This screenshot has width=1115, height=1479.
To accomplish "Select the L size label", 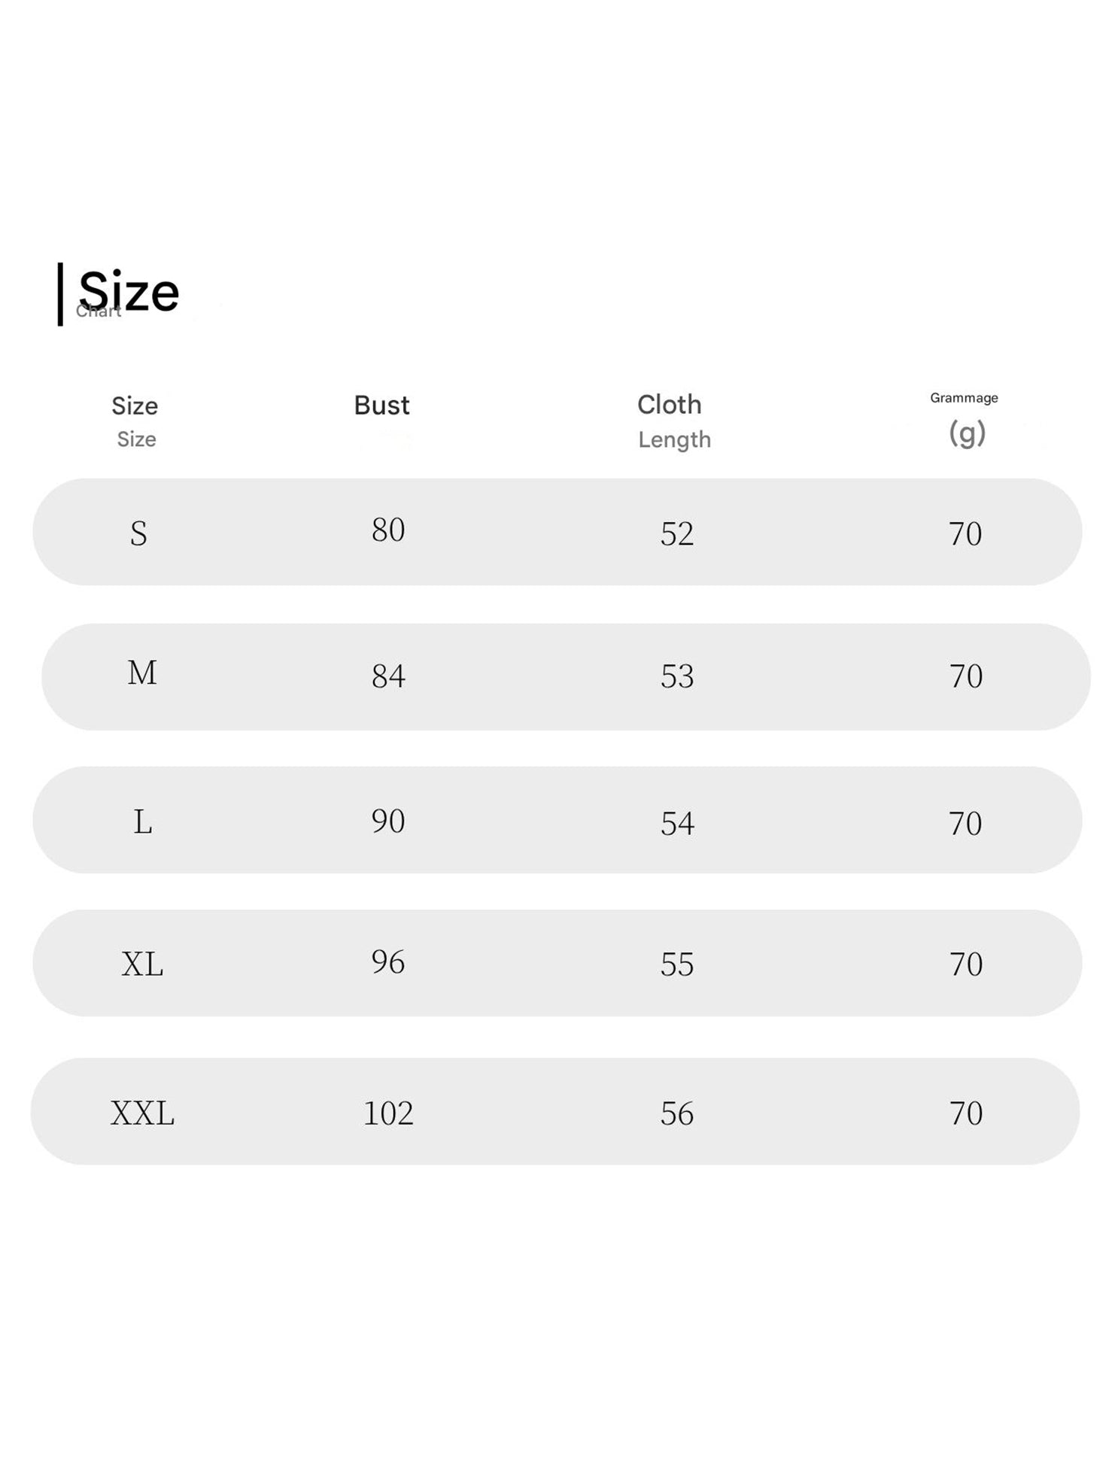I will click(142, 822).
